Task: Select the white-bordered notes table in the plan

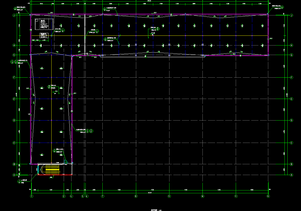Action: (44, 35)
